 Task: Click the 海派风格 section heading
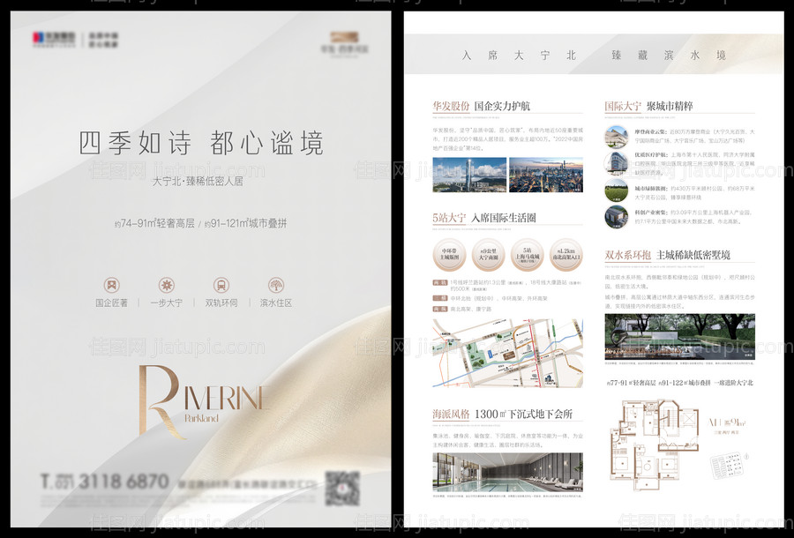tap(451, 414)
